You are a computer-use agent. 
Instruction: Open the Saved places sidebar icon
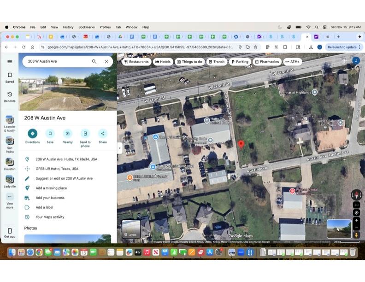point(10,77)
